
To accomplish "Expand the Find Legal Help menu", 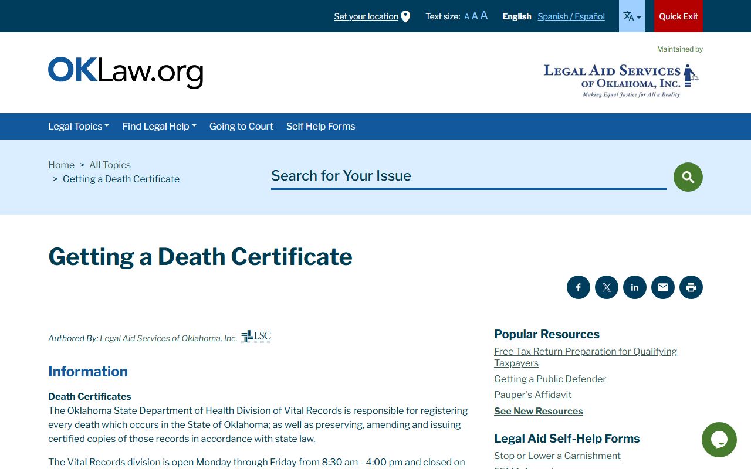I will point(160,126).
